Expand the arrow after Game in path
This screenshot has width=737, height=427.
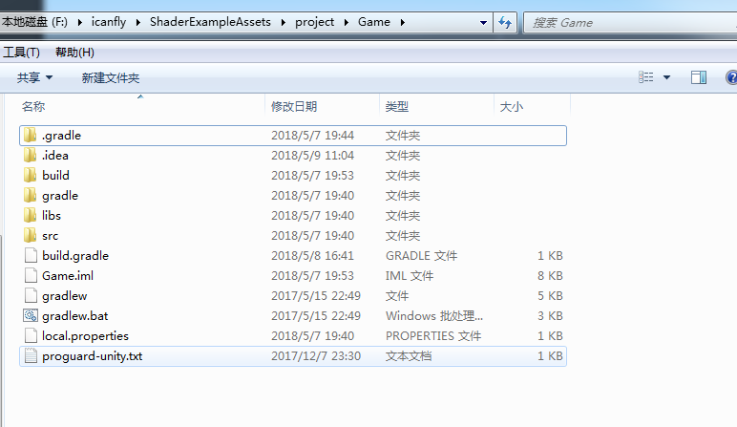pos(402,22)
